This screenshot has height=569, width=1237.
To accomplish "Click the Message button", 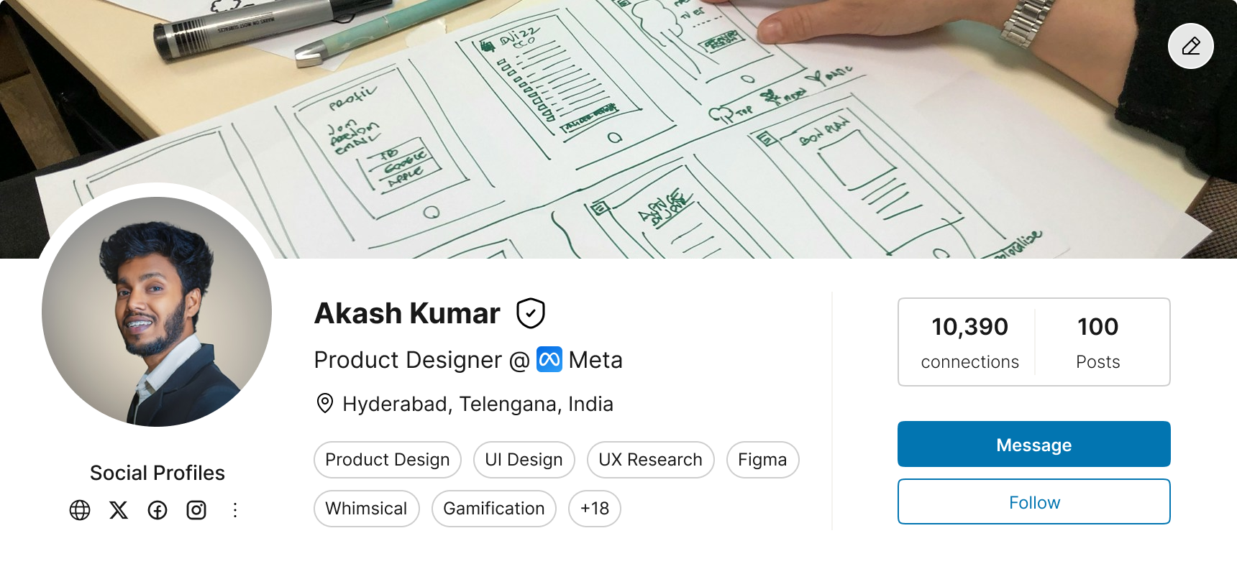I will (x=1033, y=444).
